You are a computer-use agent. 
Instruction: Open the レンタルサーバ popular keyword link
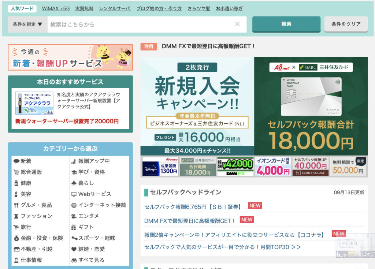pyautogui.click(x=115, y=8)
